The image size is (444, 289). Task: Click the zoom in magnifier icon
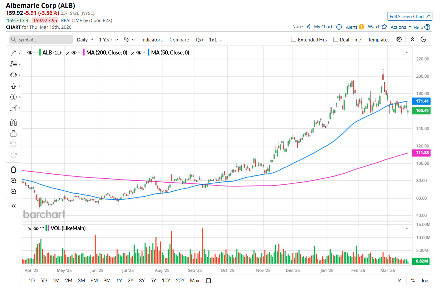[x=13, y=181]
